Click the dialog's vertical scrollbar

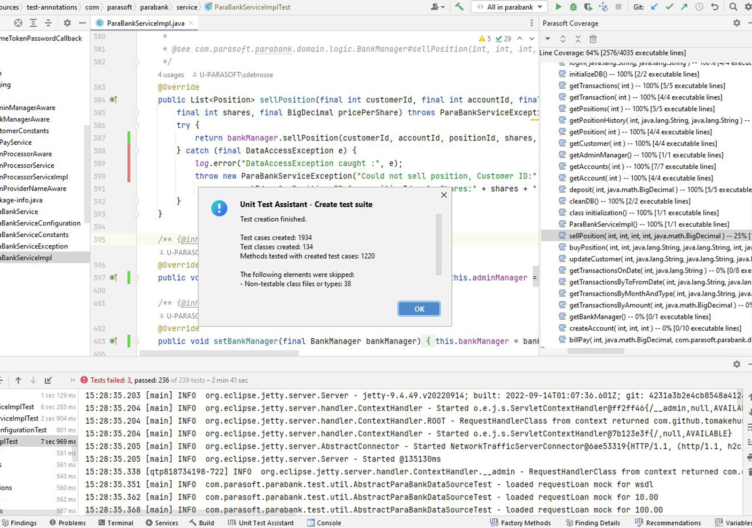[x=439, y=244]
